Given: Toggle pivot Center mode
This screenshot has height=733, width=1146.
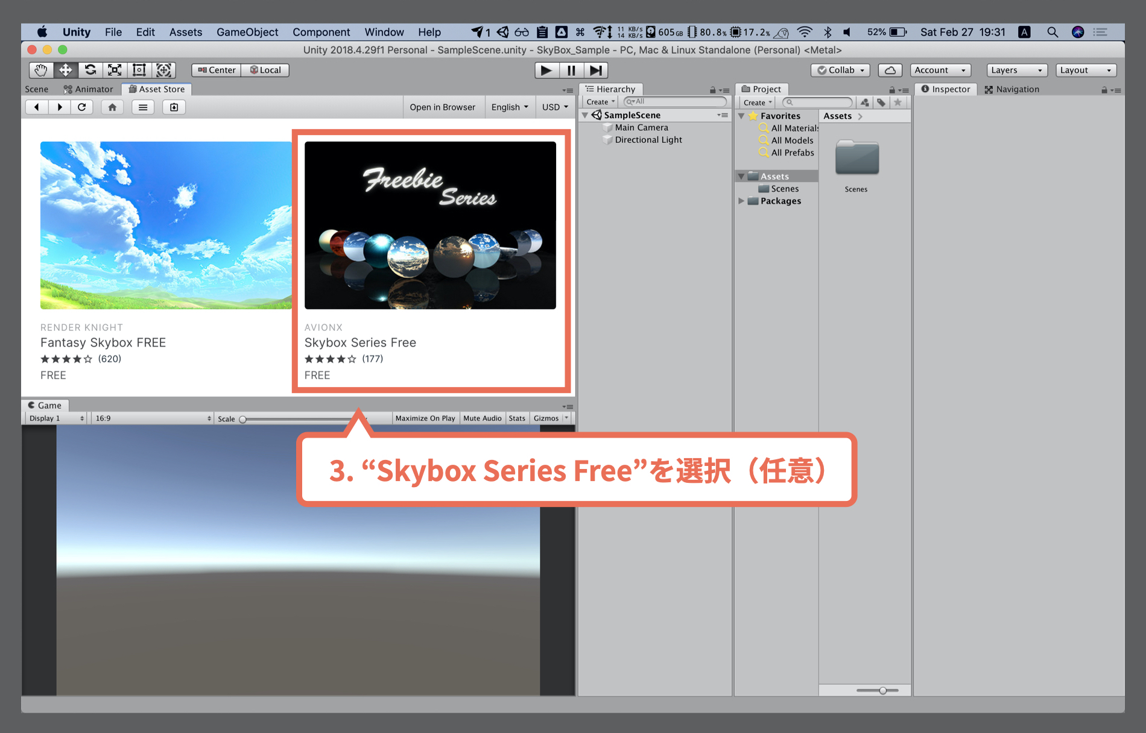Looking at the screenshot, I should pos(217,70).
